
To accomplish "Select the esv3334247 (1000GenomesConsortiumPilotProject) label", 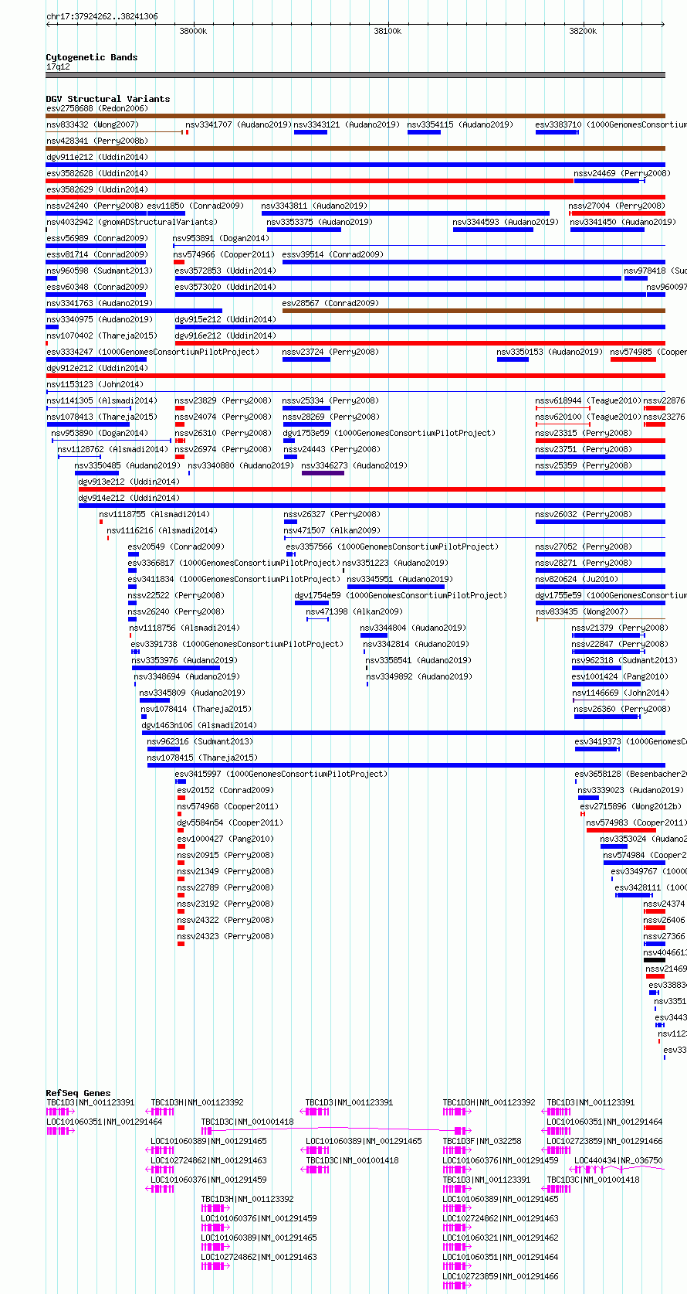I will [x=153, y=352].
